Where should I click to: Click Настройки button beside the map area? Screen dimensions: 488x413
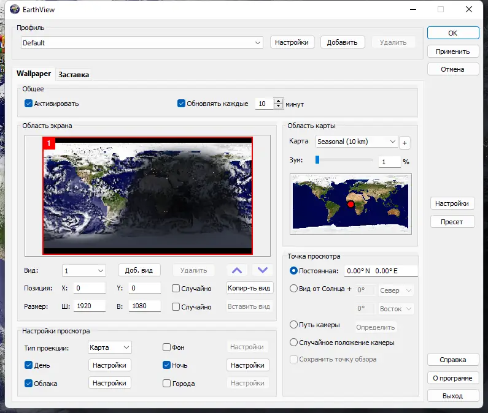(x=452, y=203)
